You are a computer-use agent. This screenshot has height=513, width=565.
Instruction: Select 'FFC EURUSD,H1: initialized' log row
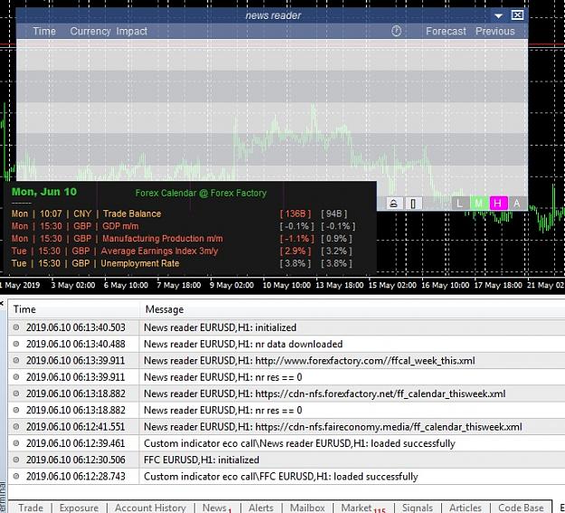(287, 460)
